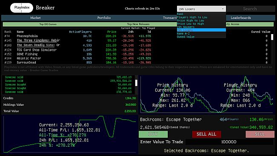Screen dimensions: 277x156
Task: Click the owned shares value 2,621.505468
Action: tap(154, 127)
